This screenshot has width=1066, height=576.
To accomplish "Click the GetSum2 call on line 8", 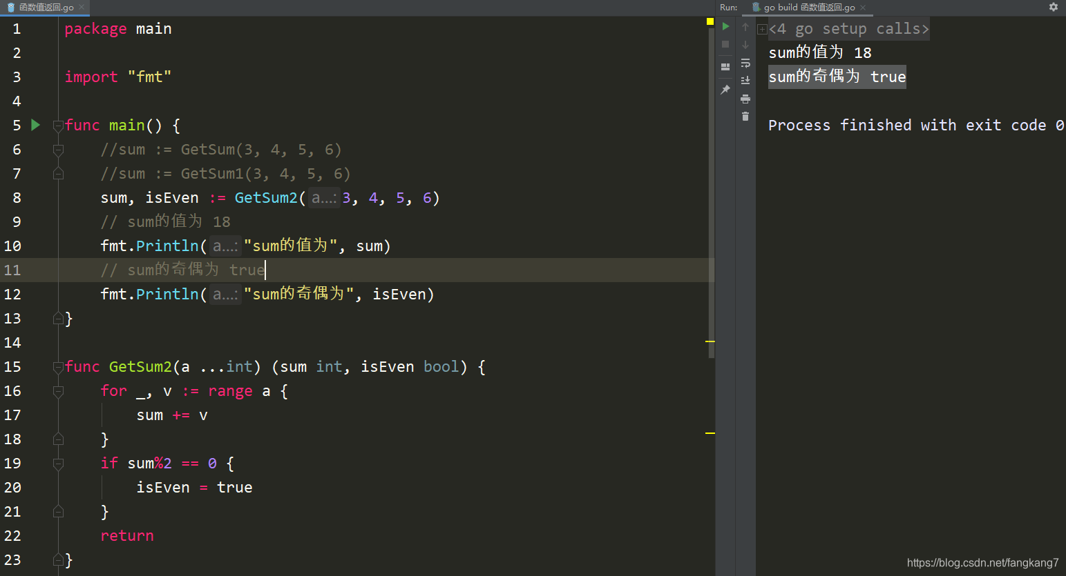I will point(266,198).
